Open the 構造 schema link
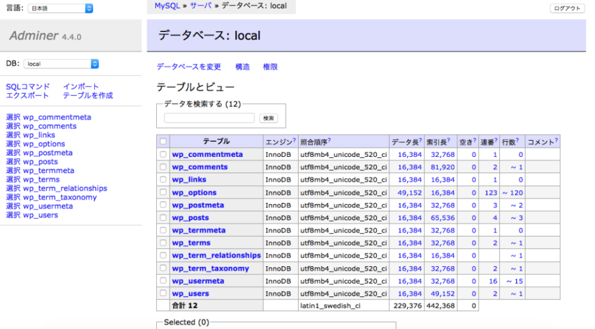The image size is (595, 329). [x=242, y=67]
